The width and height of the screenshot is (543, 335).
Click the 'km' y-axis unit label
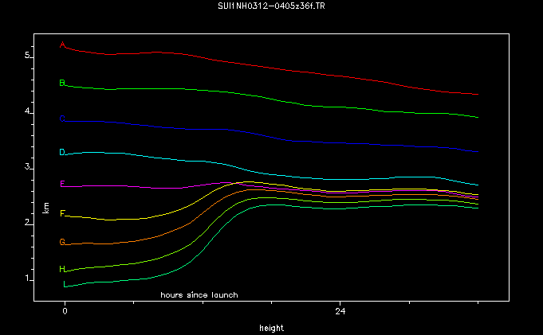46,207
